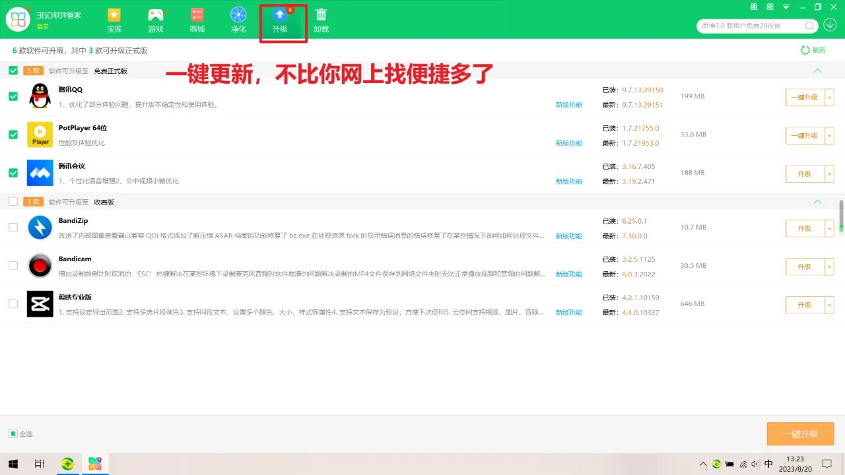
Task: Click 升级 button for 腾讯会议
Action: (x=805, y=174)
